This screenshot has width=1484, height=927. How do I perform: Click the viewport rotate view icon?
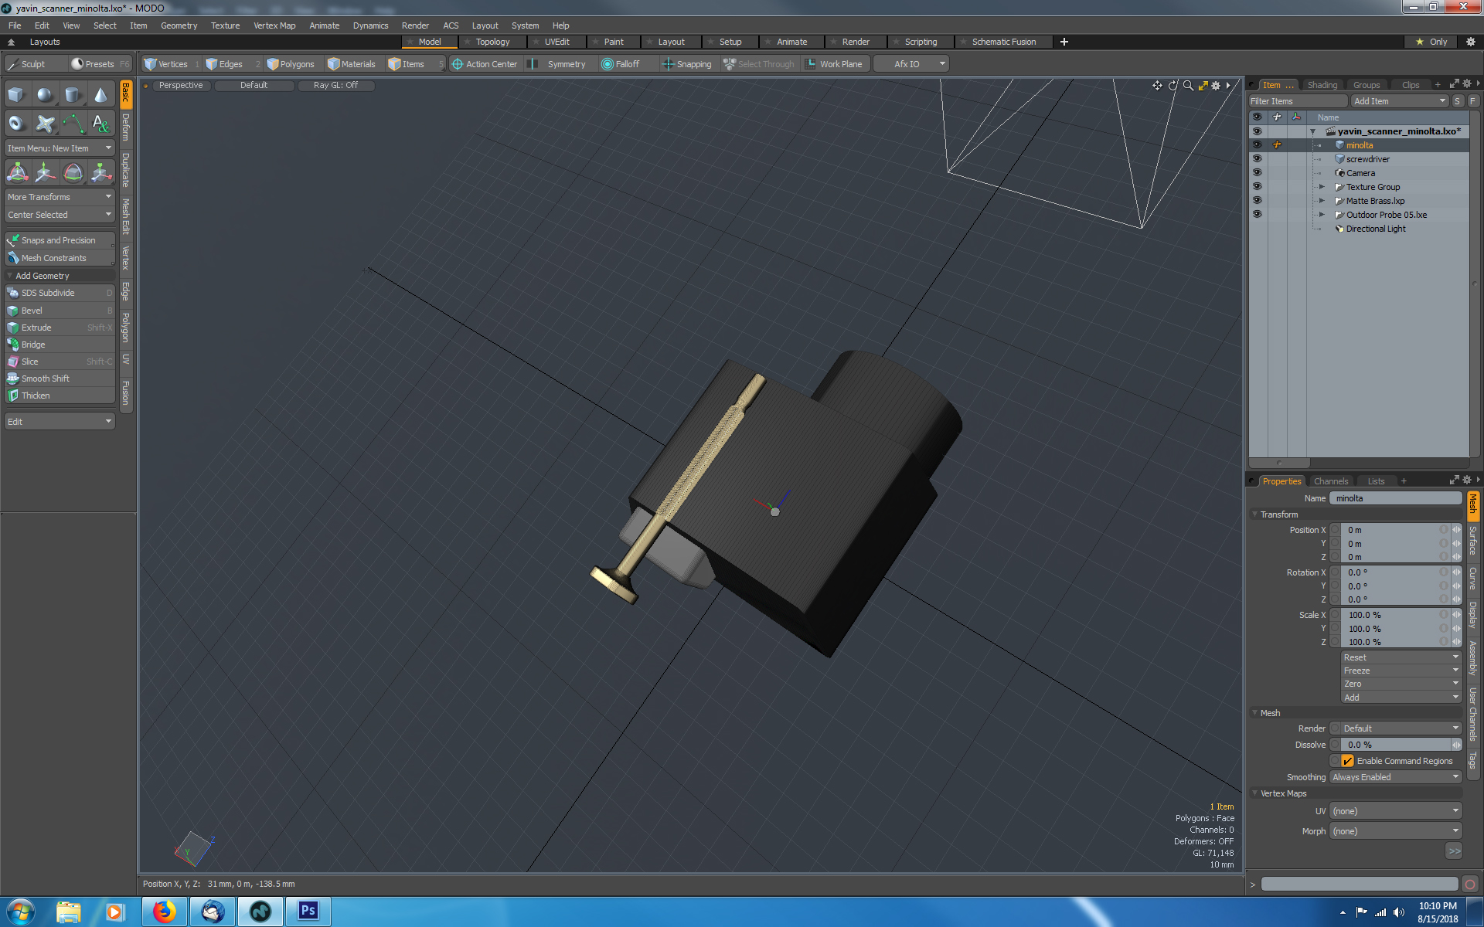[x=1173, y=86]
